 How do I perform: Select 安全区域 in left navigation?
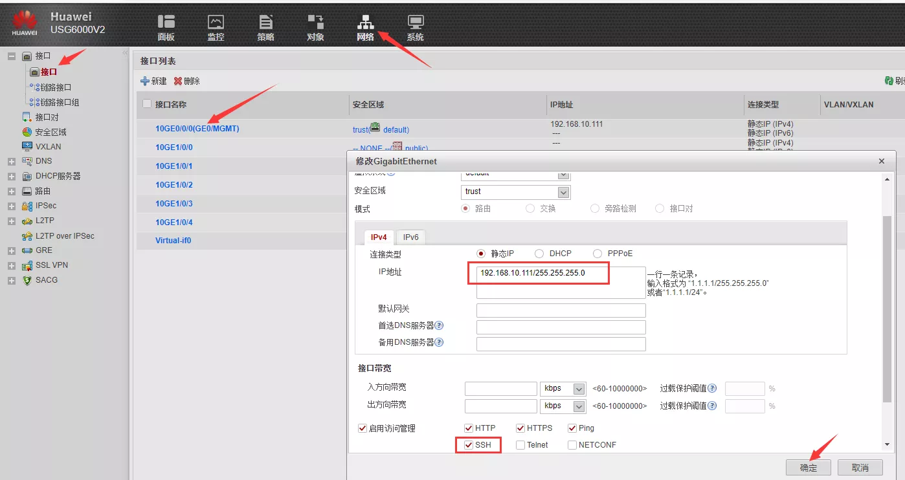pyautogui.click(x=50, y=132)
